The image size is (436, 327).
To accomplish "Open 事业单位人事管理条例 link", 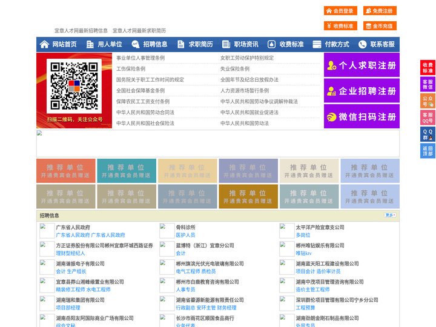I will point(140,58).
